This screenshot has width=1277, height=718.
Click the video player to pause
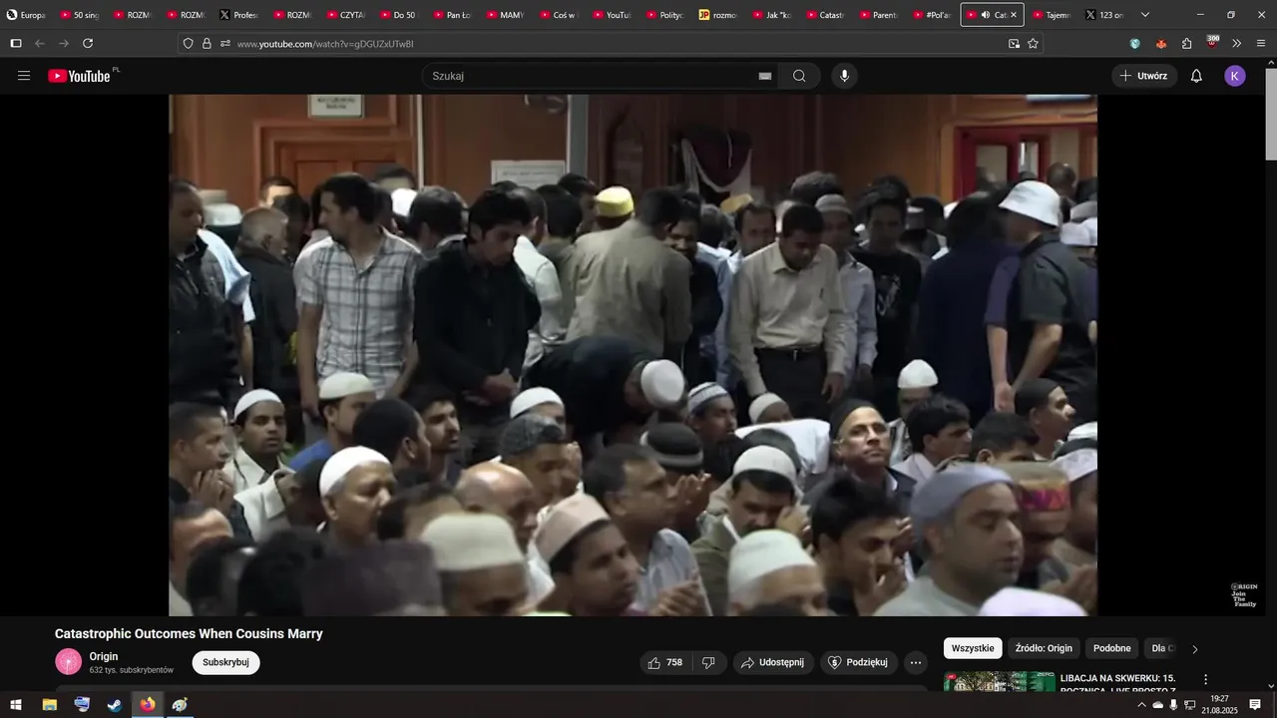[x=633, y=355]
